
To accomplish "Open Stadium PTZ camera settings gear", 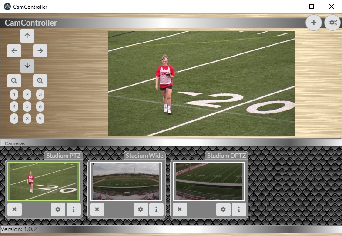I will pos(58,209).
